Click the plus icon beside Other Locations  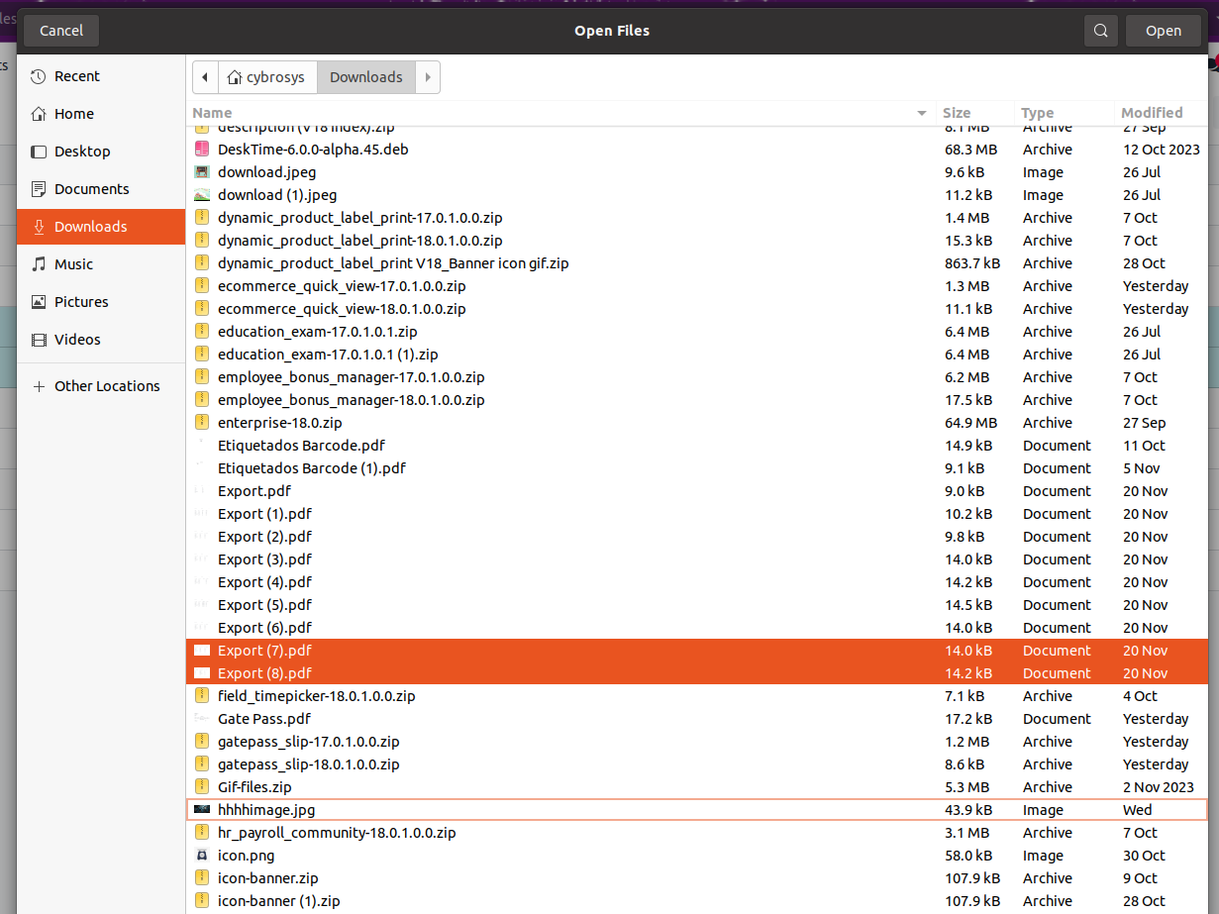(39, 386)
